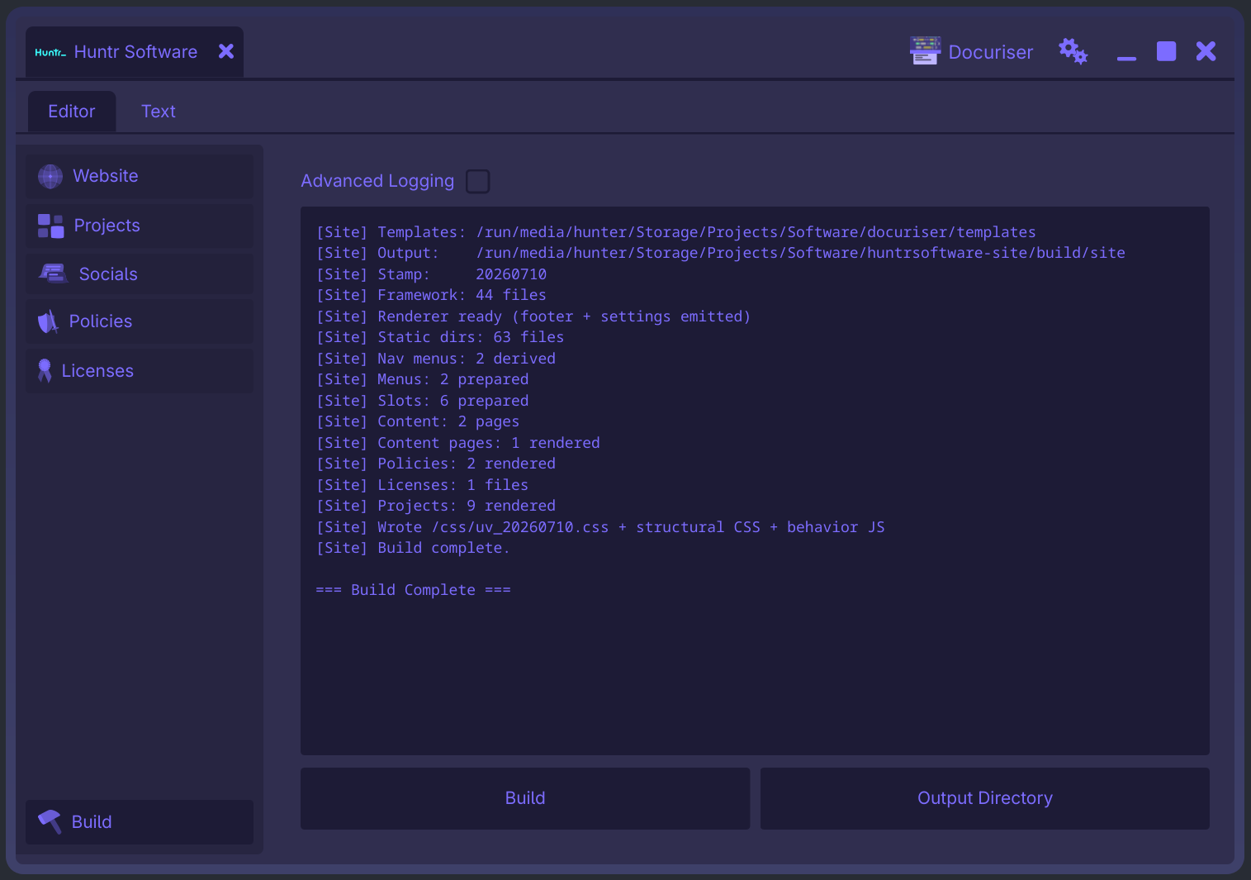Click the Build hammer icon in sidebar
This screenshot has height=880, width=1251.
click(x=50, y=821)
